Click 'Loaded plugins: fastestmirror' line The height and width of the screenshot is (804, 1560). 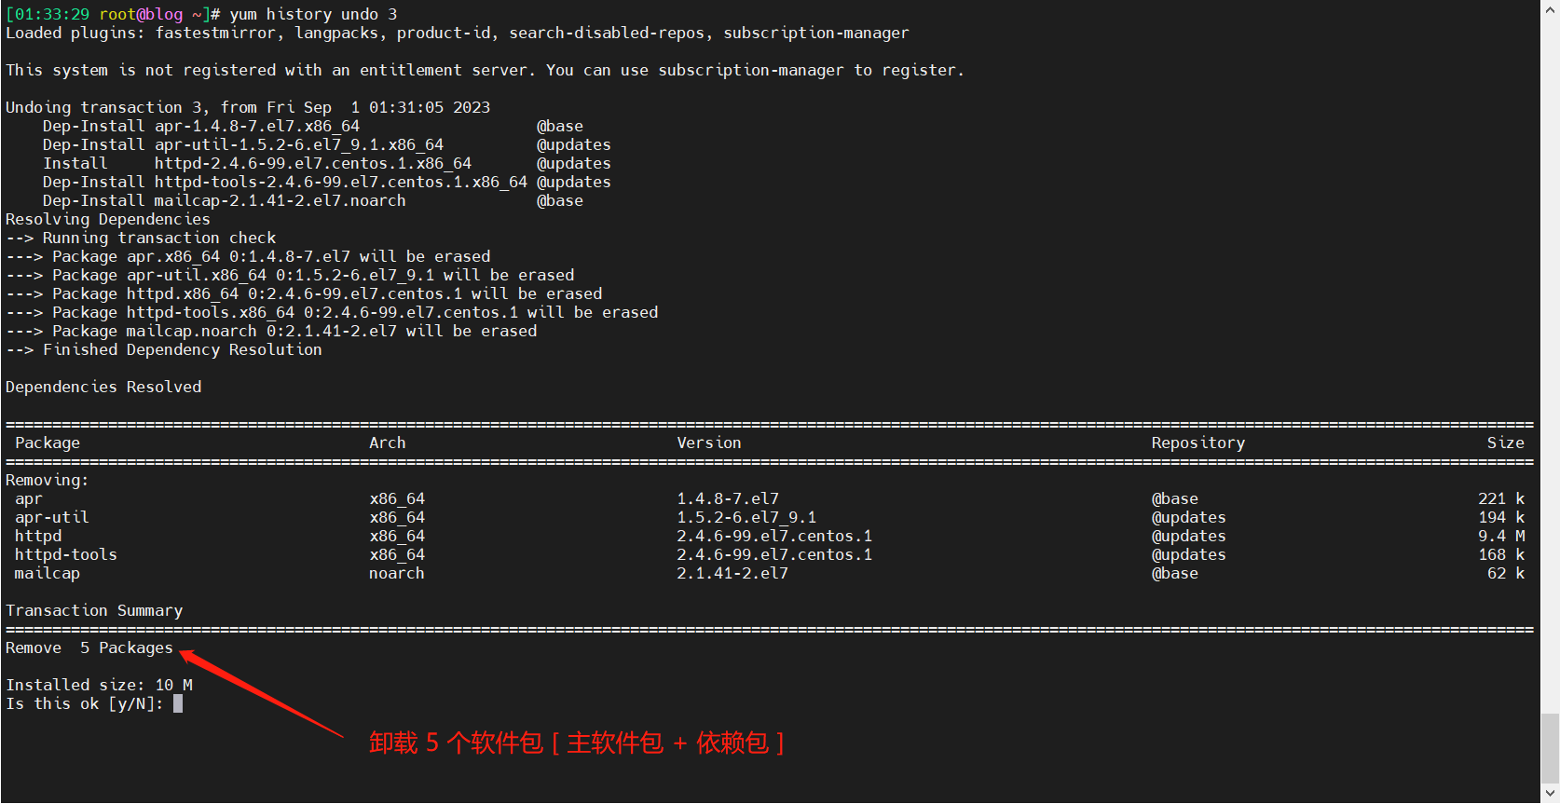(x=458, y=33)
